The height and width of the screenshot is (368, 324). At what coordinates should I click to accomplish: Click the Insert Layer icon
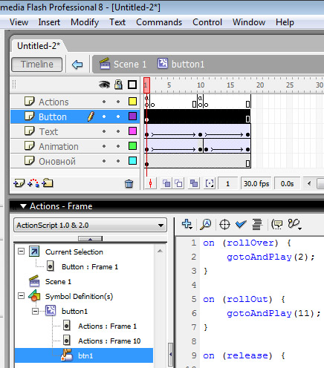pos(19,183)
